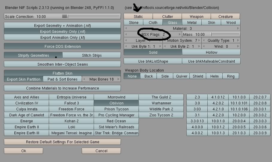The image size is (272, 162).
Task: Toggle Smoothen Inter-Object Seams
Action: tap(63, 64)
